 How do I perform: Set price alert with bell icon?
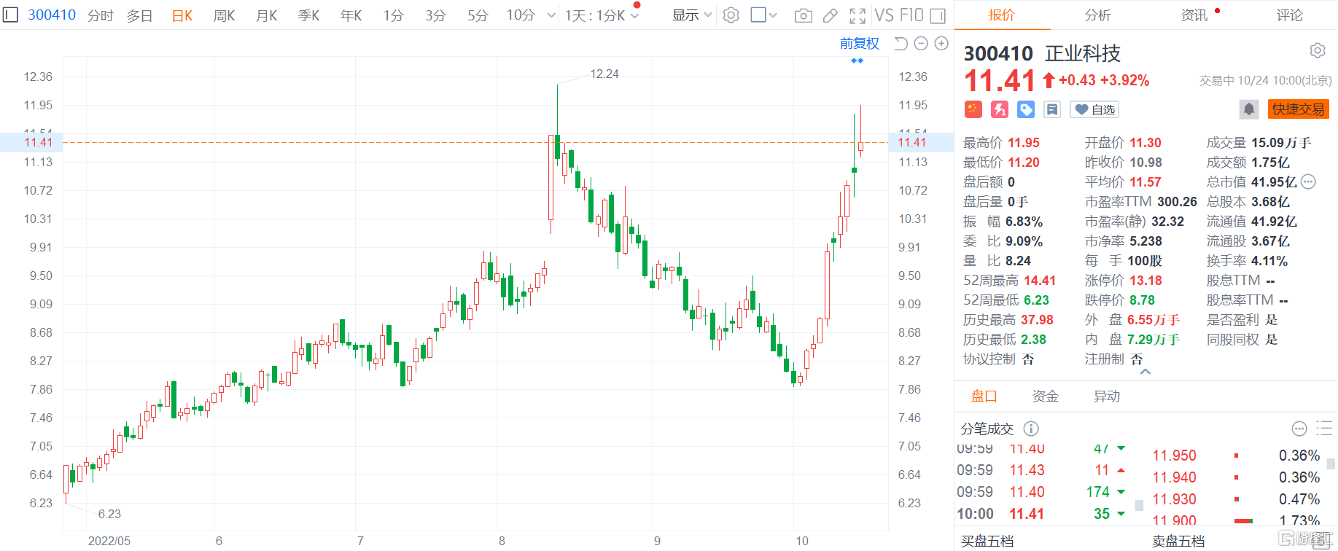(1248, 109)
